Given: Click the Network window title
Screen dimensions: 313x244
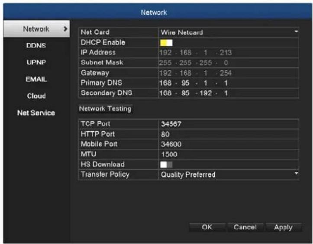Looking at the screenshot, I should [154, 13].
